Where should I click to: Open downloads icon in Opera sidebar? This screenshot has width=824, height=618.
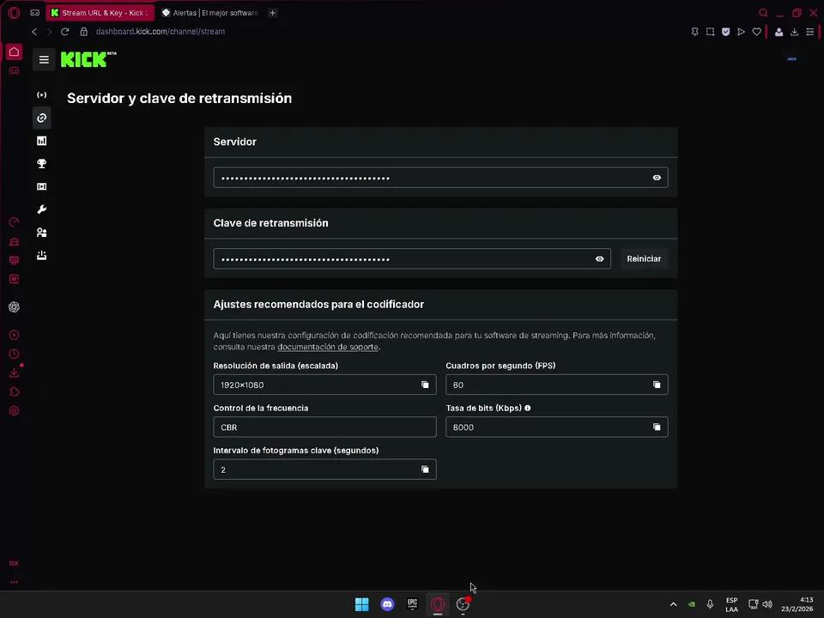pos(15,373)
